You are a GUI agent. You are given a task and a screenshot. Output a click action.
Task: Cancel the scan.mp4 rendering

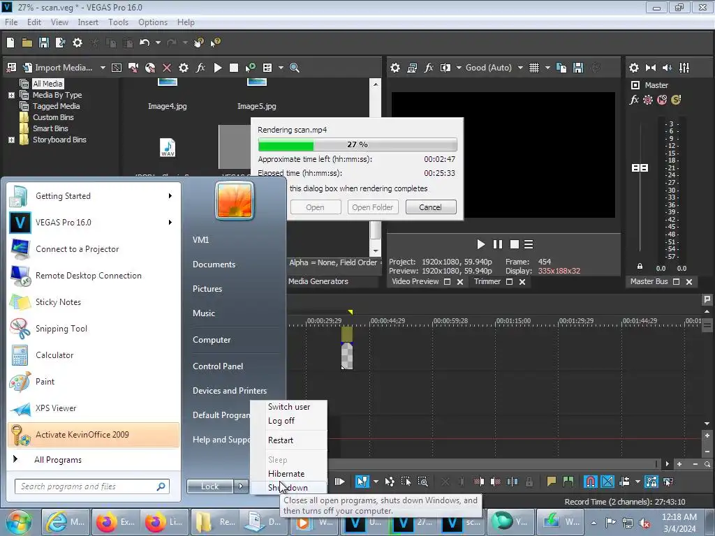(430, 207)
